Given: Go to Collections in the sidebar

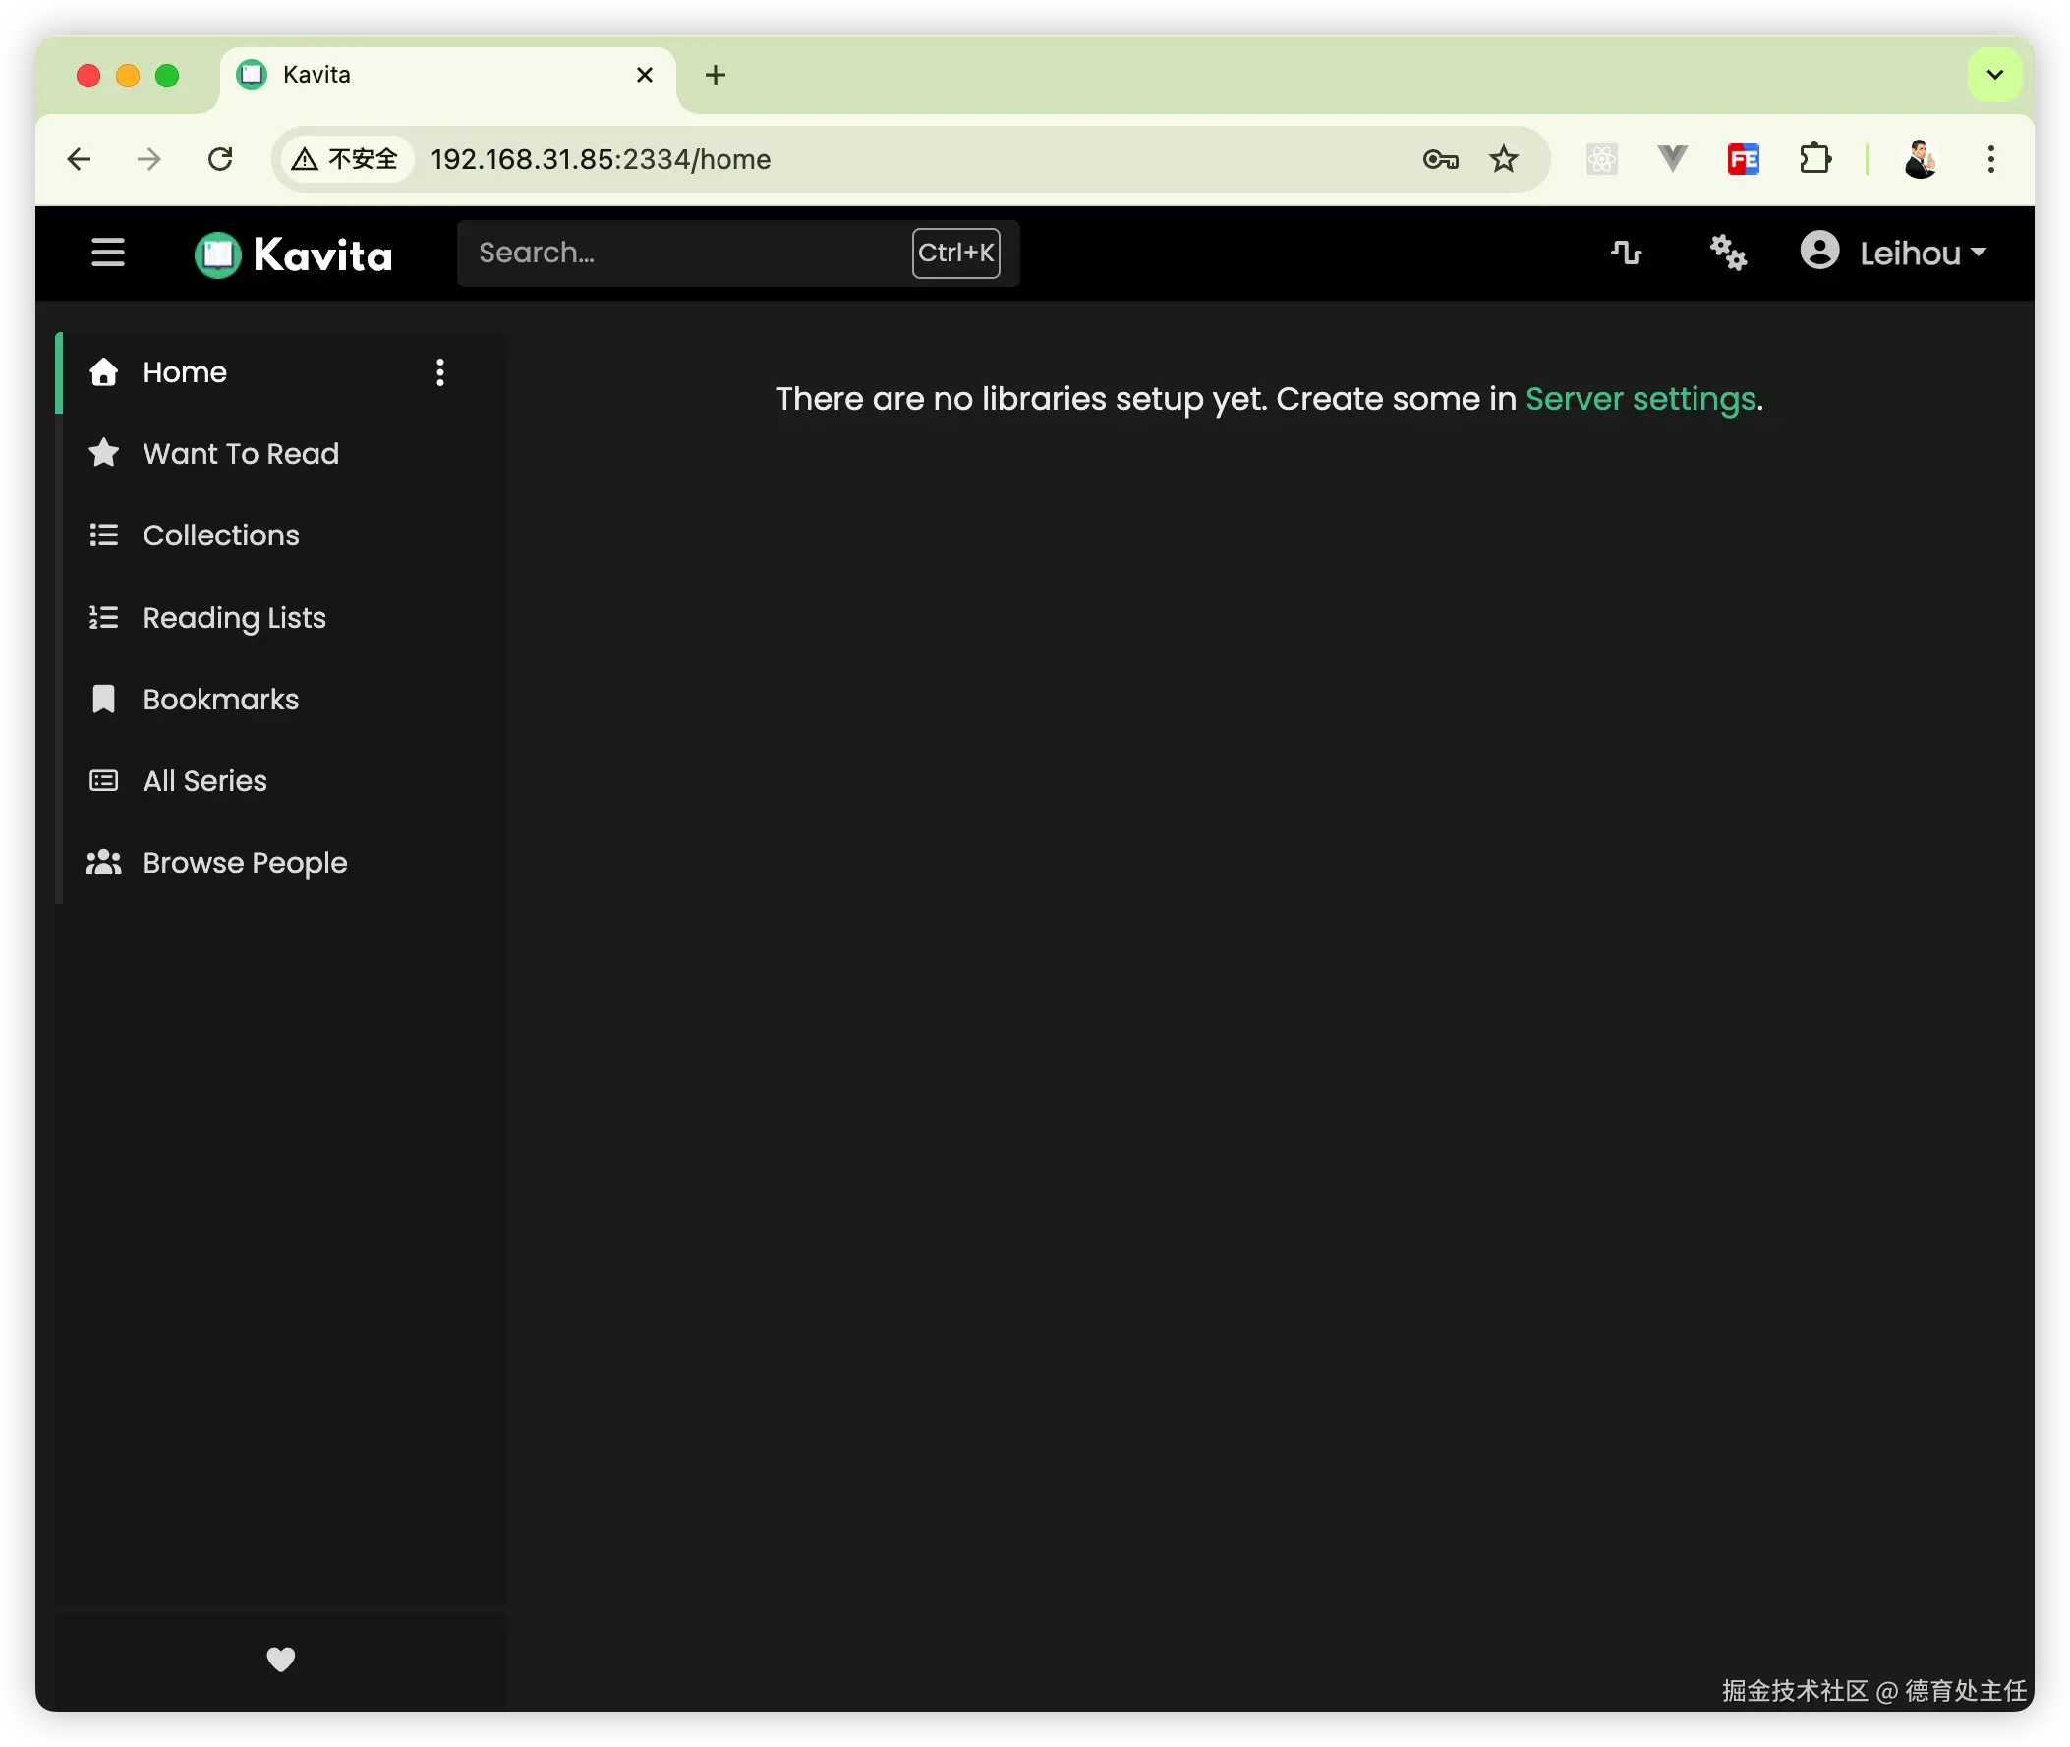Looking at the screenshot, I should [x=221, y=535].
